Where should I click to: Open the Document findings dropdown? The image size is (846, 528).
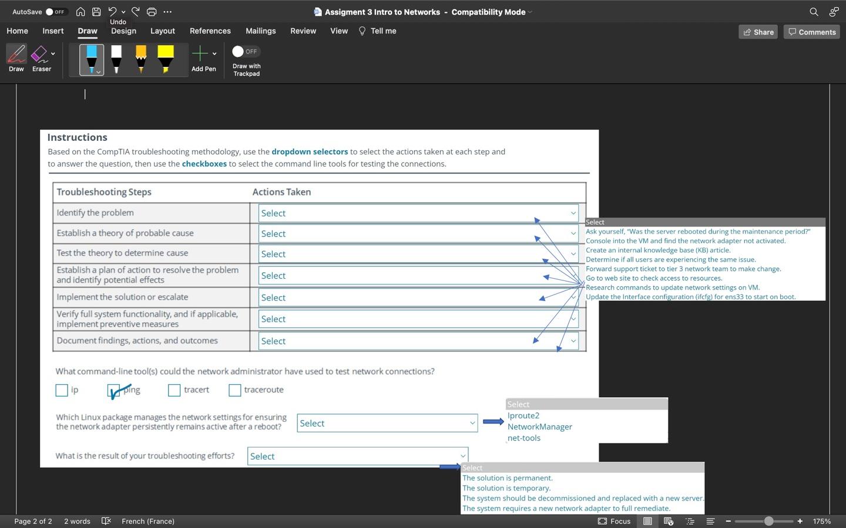(x=418, y=341)
